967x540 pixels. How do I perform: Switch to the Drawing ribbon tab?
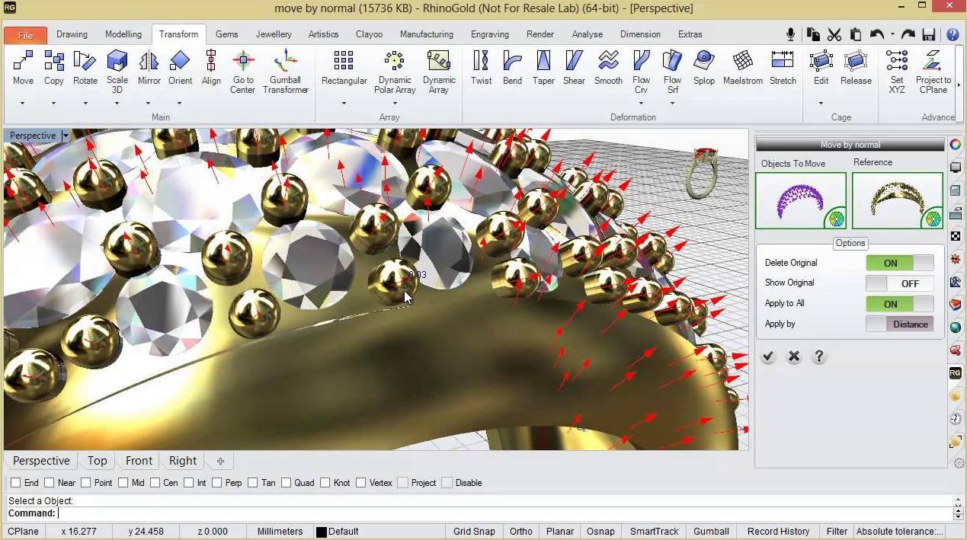point(72,34)
